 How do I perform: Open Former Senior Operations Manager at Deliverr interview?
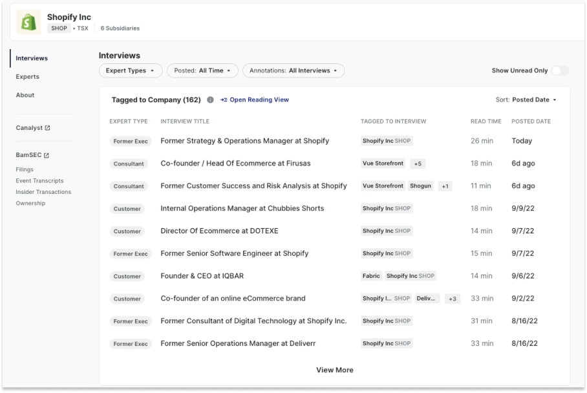tap(238, 343)
